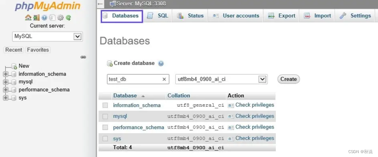This screenshot has width=378, height=157.
Task: Switch to the Databases tab
Action: click(x=121, y=16)
